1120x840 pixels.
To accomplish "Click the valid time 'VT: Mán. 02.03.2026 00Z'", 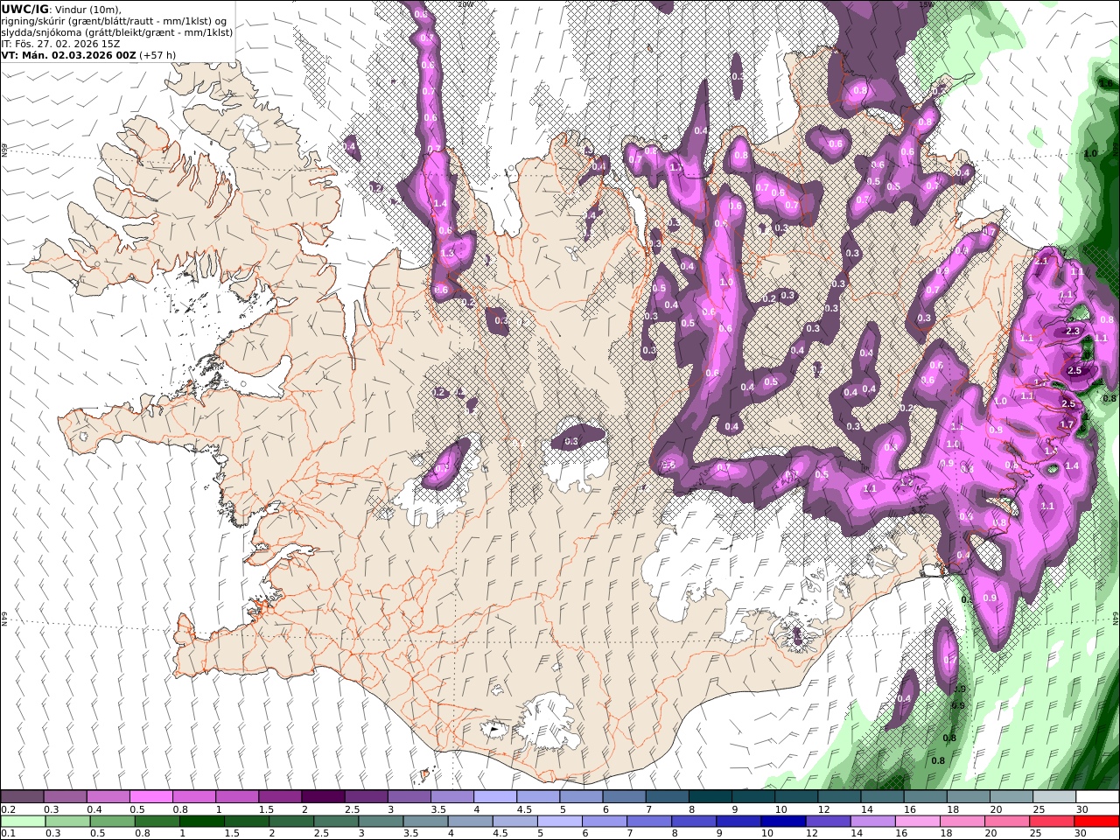I will coord(68,55).
